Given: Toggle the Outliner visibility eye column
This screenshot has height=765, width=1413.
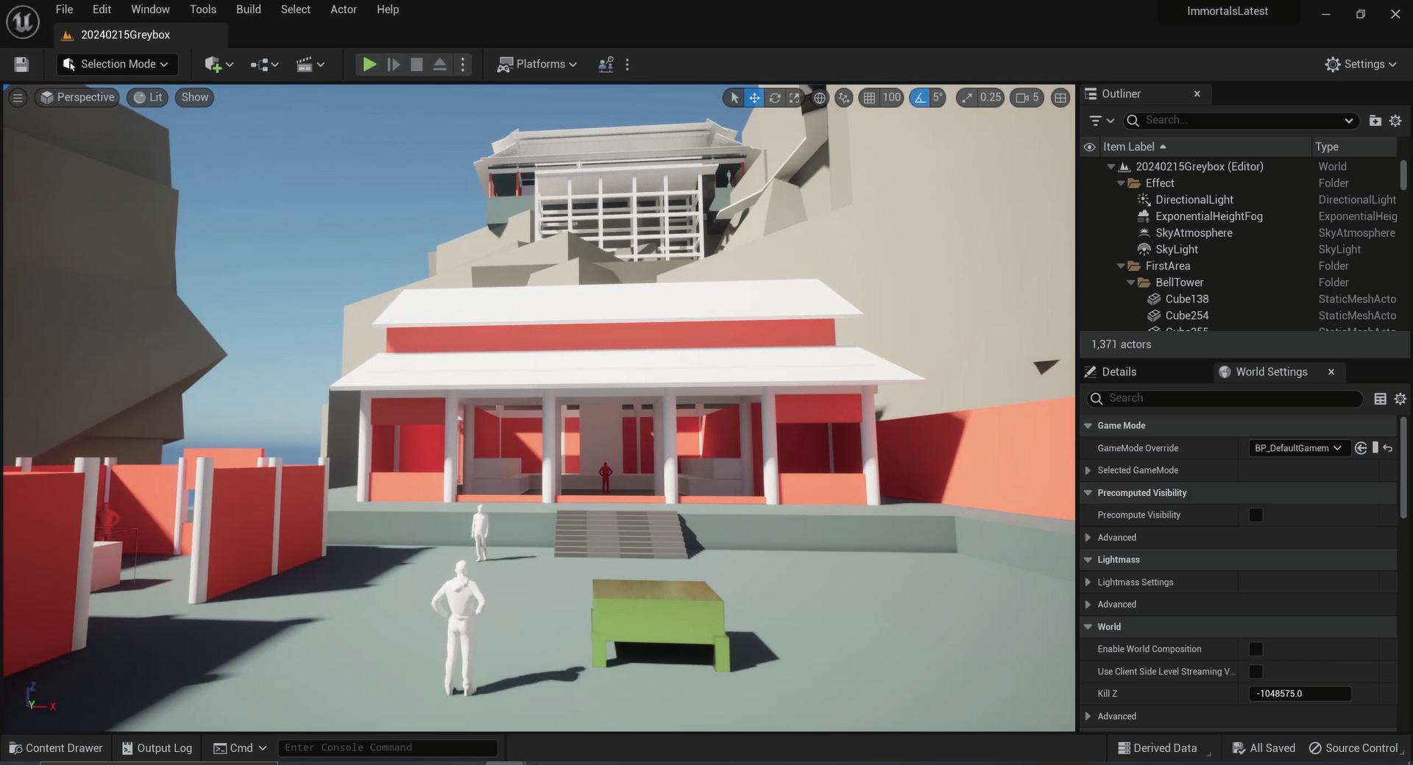Looking at the screenshot, I should click(x=1089, y=147).
